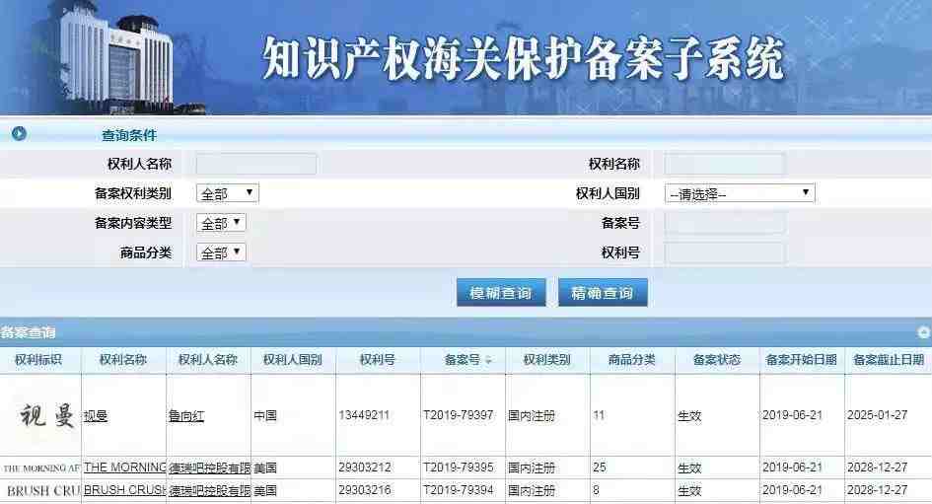Click the 备案开始日期 column header

pyautogui.click(x=801, y=360)
